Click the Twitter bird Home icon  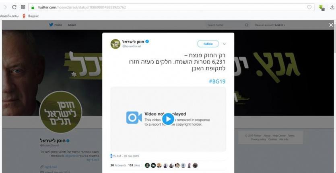click(51, 25)
